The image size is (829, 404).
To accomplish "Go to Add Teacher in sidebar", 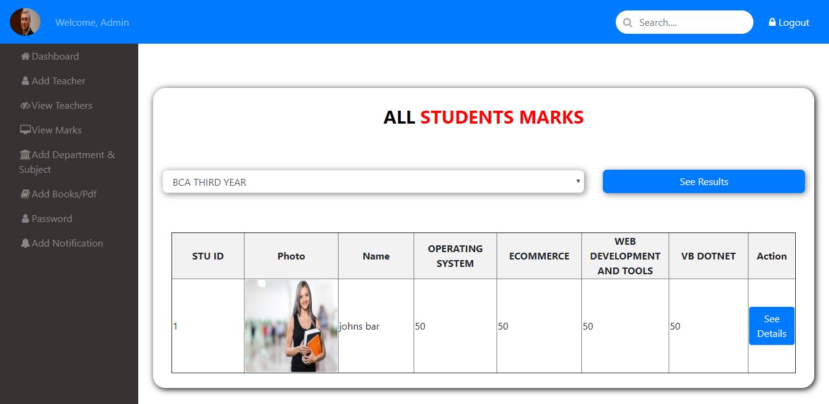I will point(58,81).
